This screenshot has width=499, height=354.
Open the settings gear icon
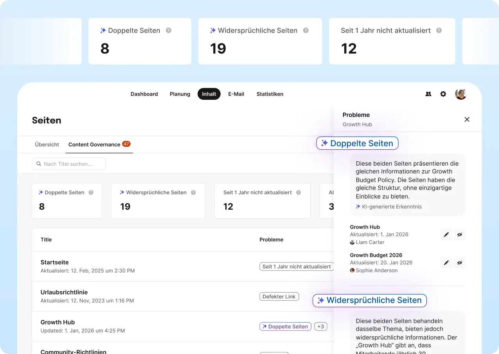(443, 94)
